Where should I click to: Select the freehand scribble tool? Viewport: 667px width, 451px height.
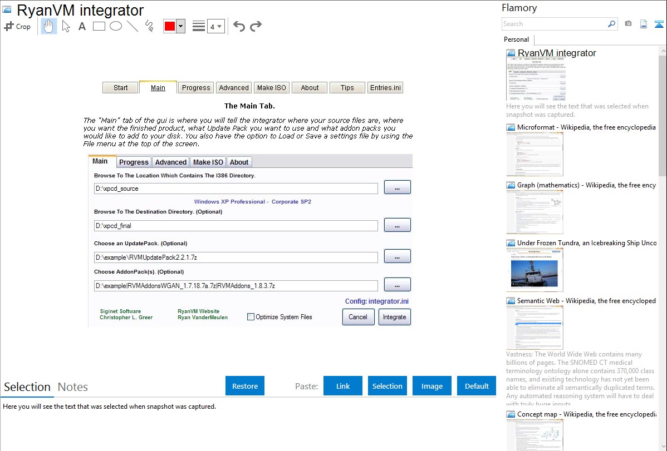149,26
